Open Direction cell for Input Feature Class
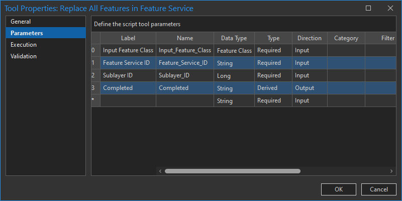The height and width of the screenshot is (201, 402). 310,50
